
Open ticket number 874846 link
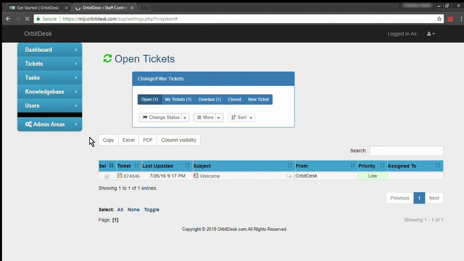click(132, 176)
